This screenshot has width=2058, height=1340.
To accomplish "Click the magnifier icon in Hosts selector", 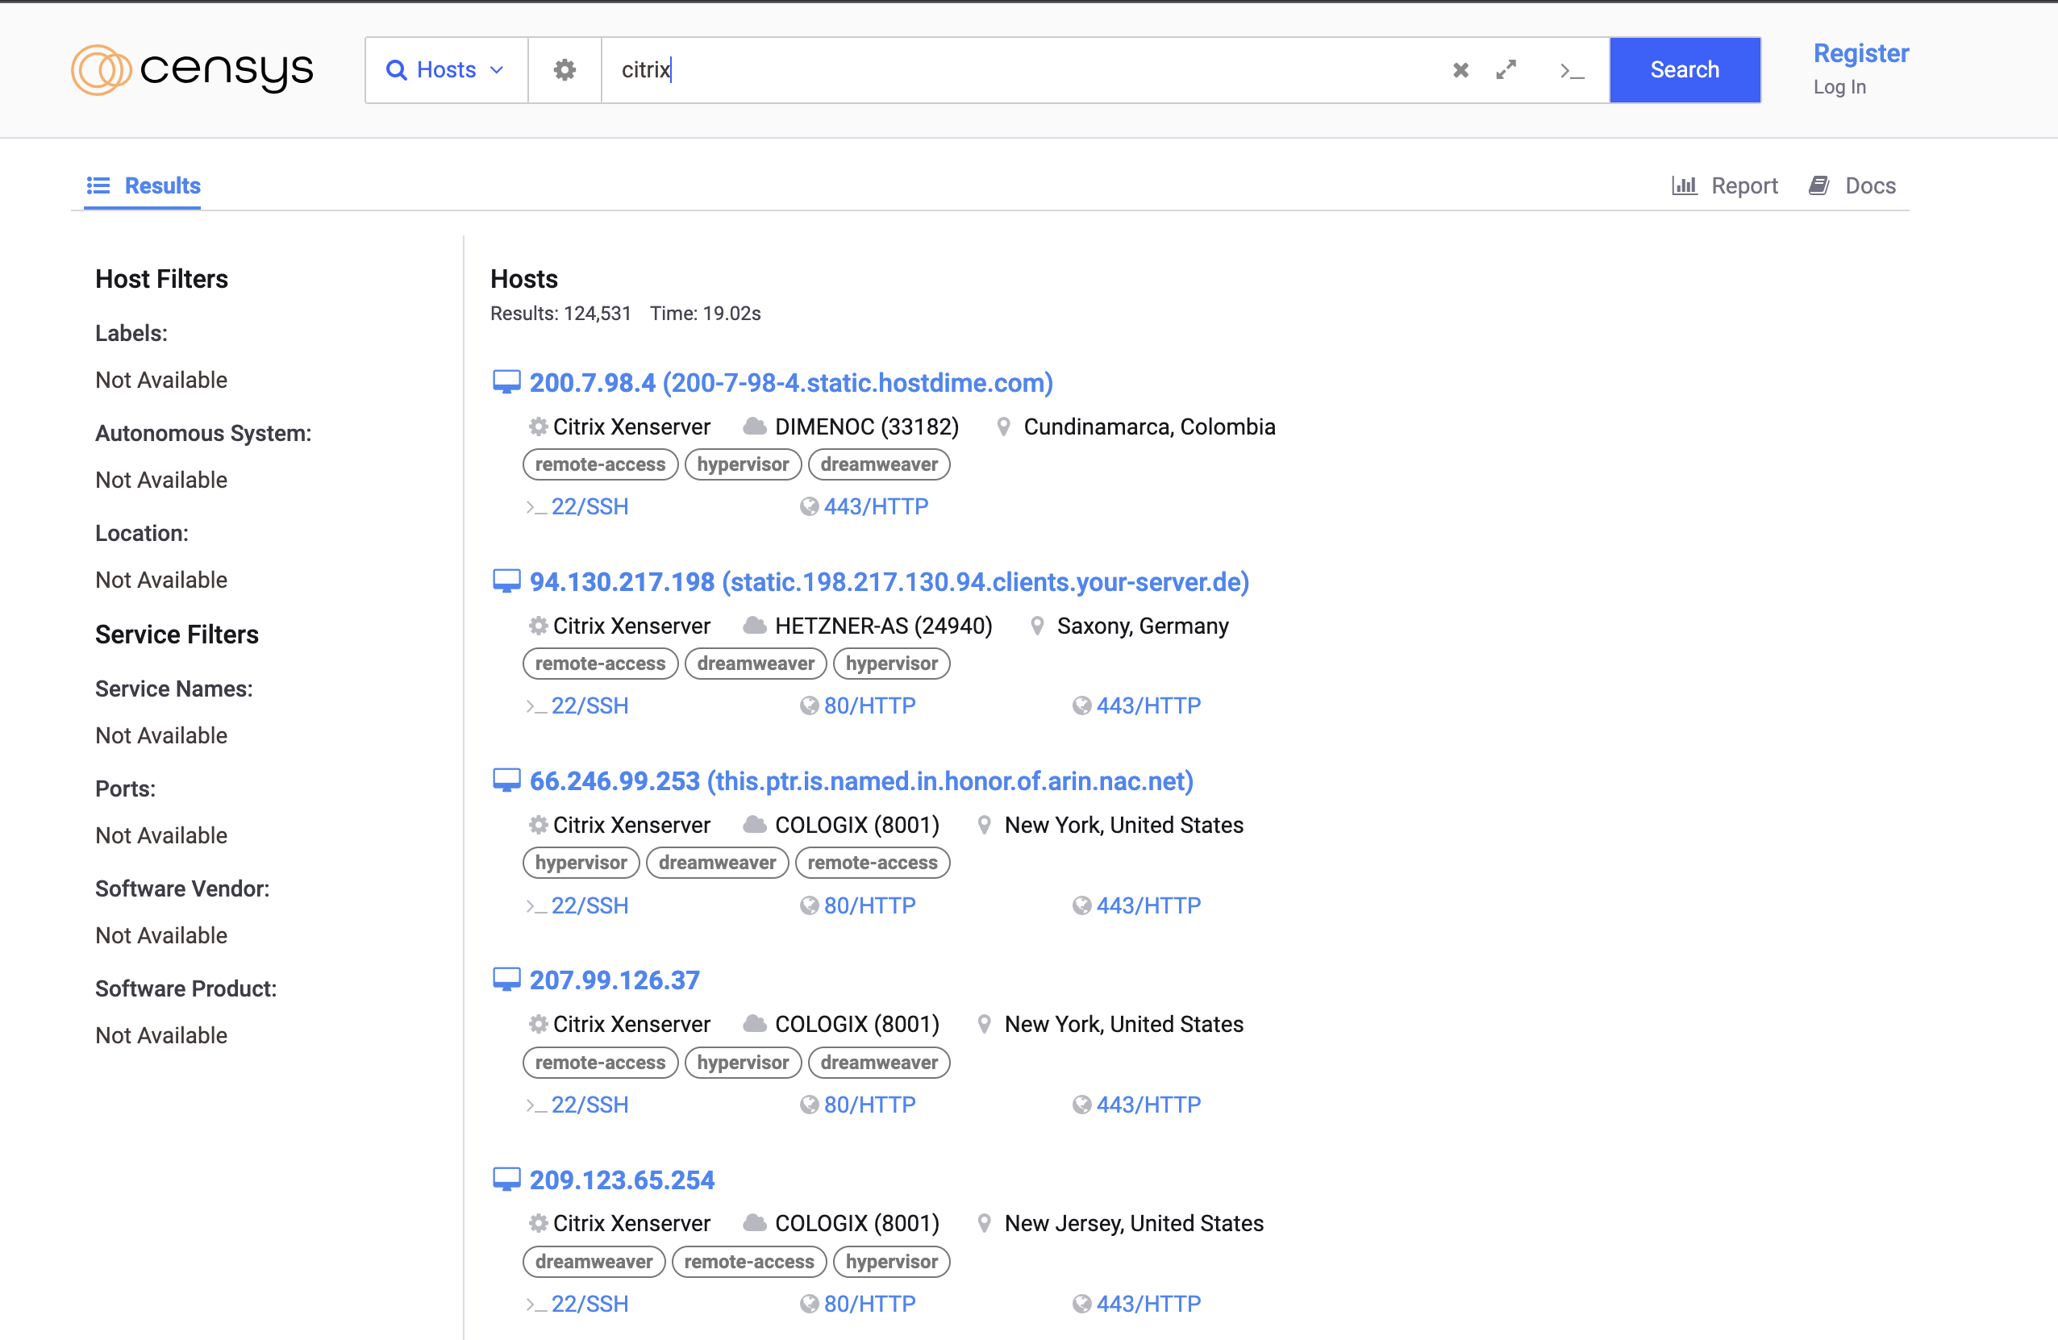I will [x=396, y=70].
